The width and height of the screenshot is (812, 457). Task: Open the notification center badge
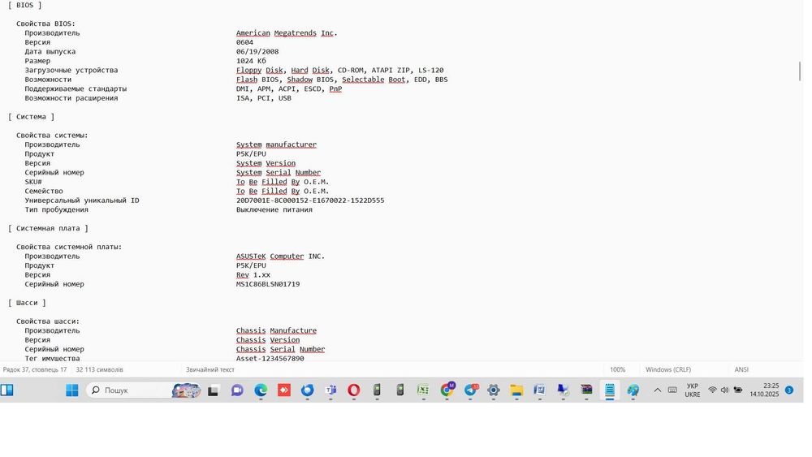[x=789, y=390]
